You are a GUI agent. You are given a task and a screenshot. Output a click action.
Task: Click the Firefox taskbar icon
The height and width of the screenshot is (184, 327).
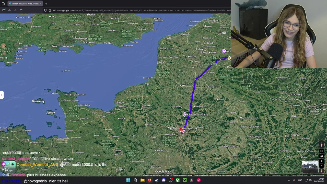click(x=149, y=180)
